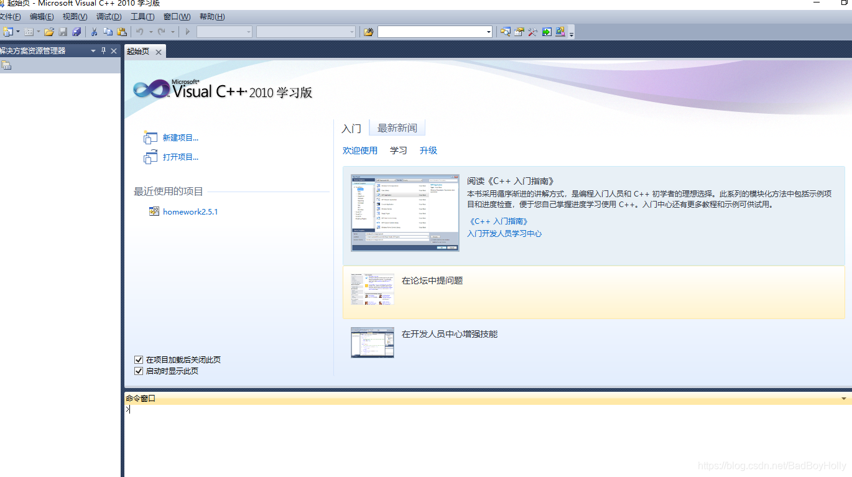This screenshot has height=477, width=852.
Task: Open the 工具(T) menu
Action: tap(142, 17)
